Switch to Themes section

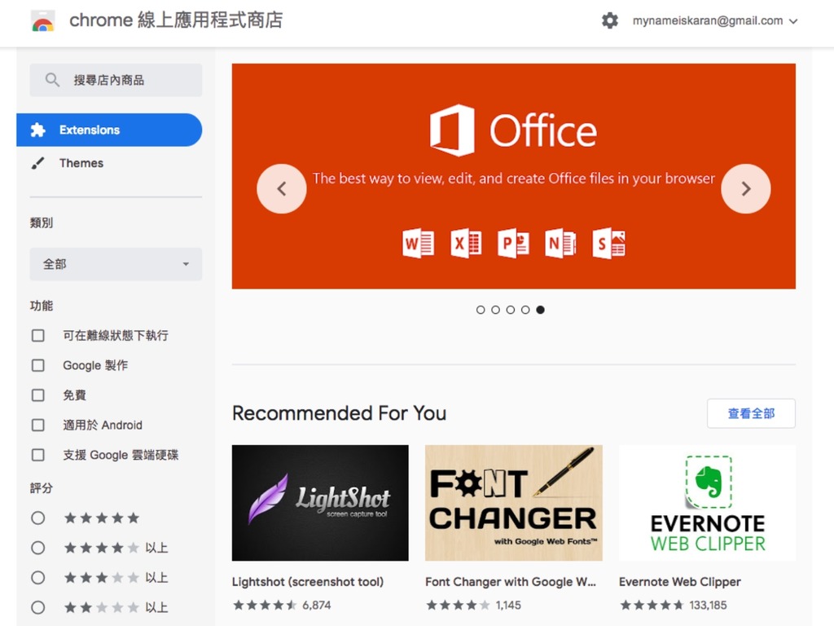click(81, 163)
